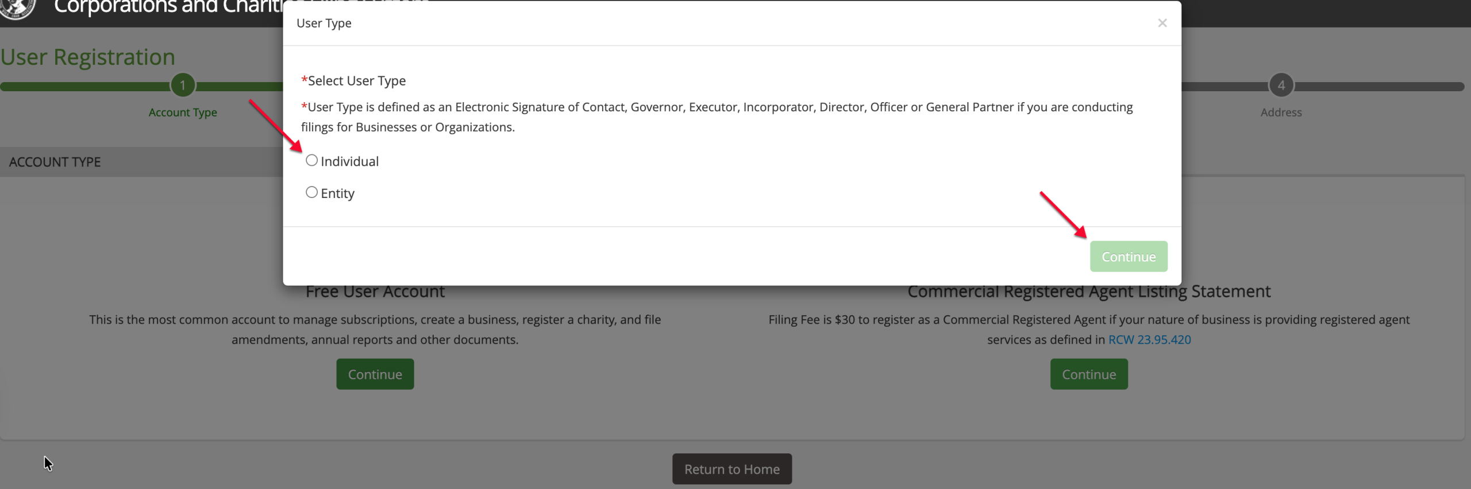The height and width of the screenshot is (489, 1471).
Task: Click the progress bar right of step 4
Action: click(1379, 87)
